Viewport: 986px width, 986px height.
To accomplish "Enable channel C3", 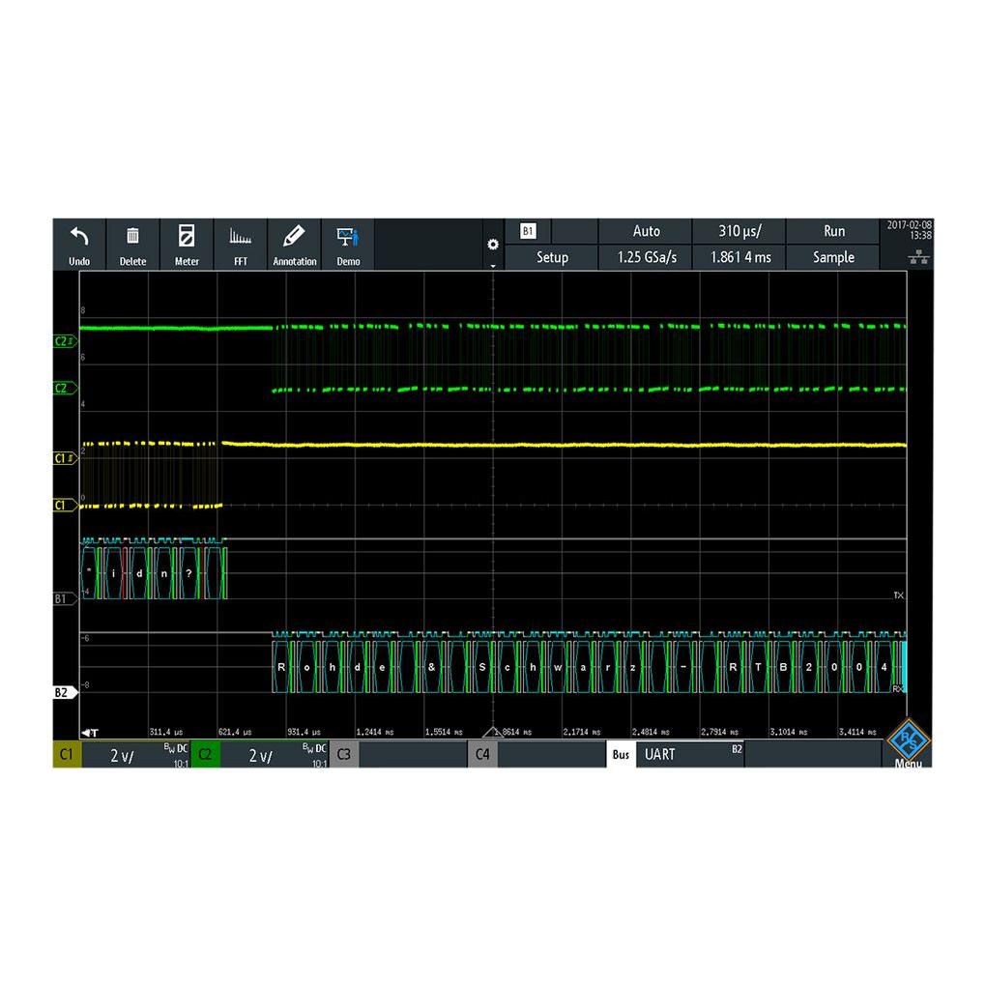I will click(343, 755).
